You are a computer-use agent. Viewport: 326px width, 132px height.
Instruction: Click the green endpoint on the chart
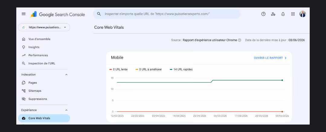pos(282,80)
